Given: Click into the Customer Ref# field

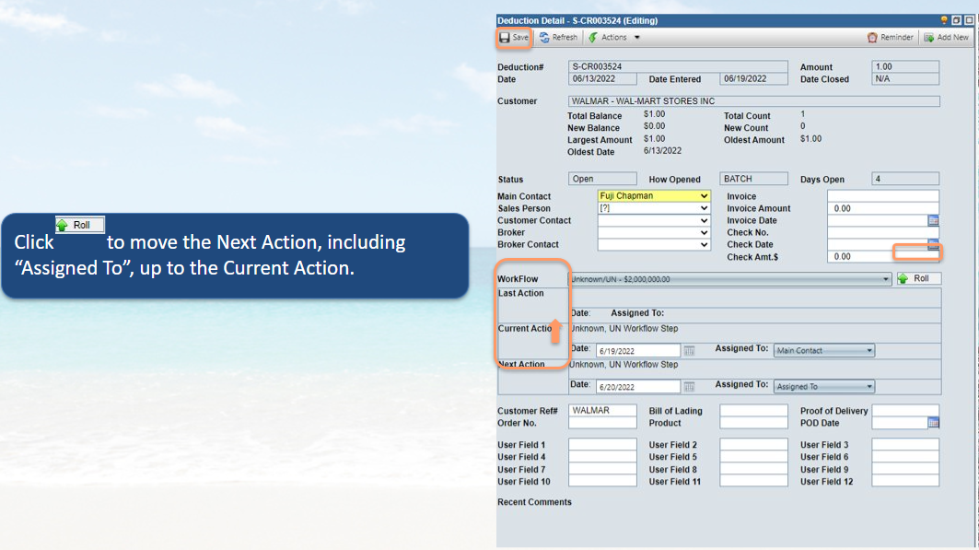Looking at the screenshot, I should tap(602, 411).
